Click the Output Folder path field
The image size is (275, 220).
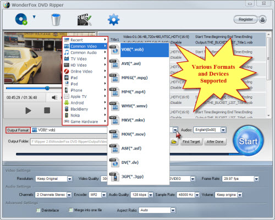click(69, 141)
